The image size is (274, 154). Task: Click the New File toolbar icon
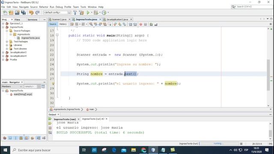coord(5,12)
